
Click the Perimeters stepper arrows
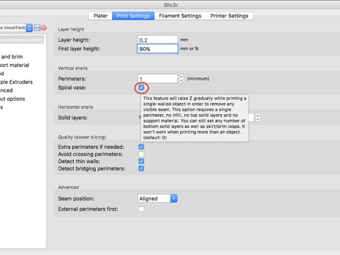pyautogui.click(x=181, y=78)
